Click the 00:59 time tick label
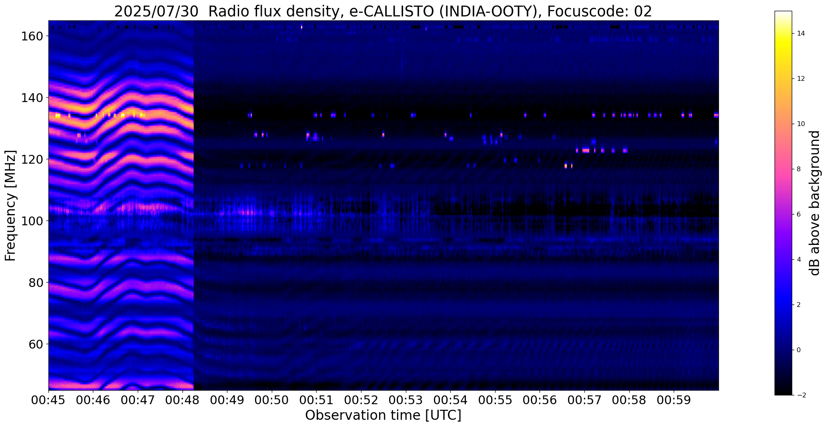 click(674, 400)
